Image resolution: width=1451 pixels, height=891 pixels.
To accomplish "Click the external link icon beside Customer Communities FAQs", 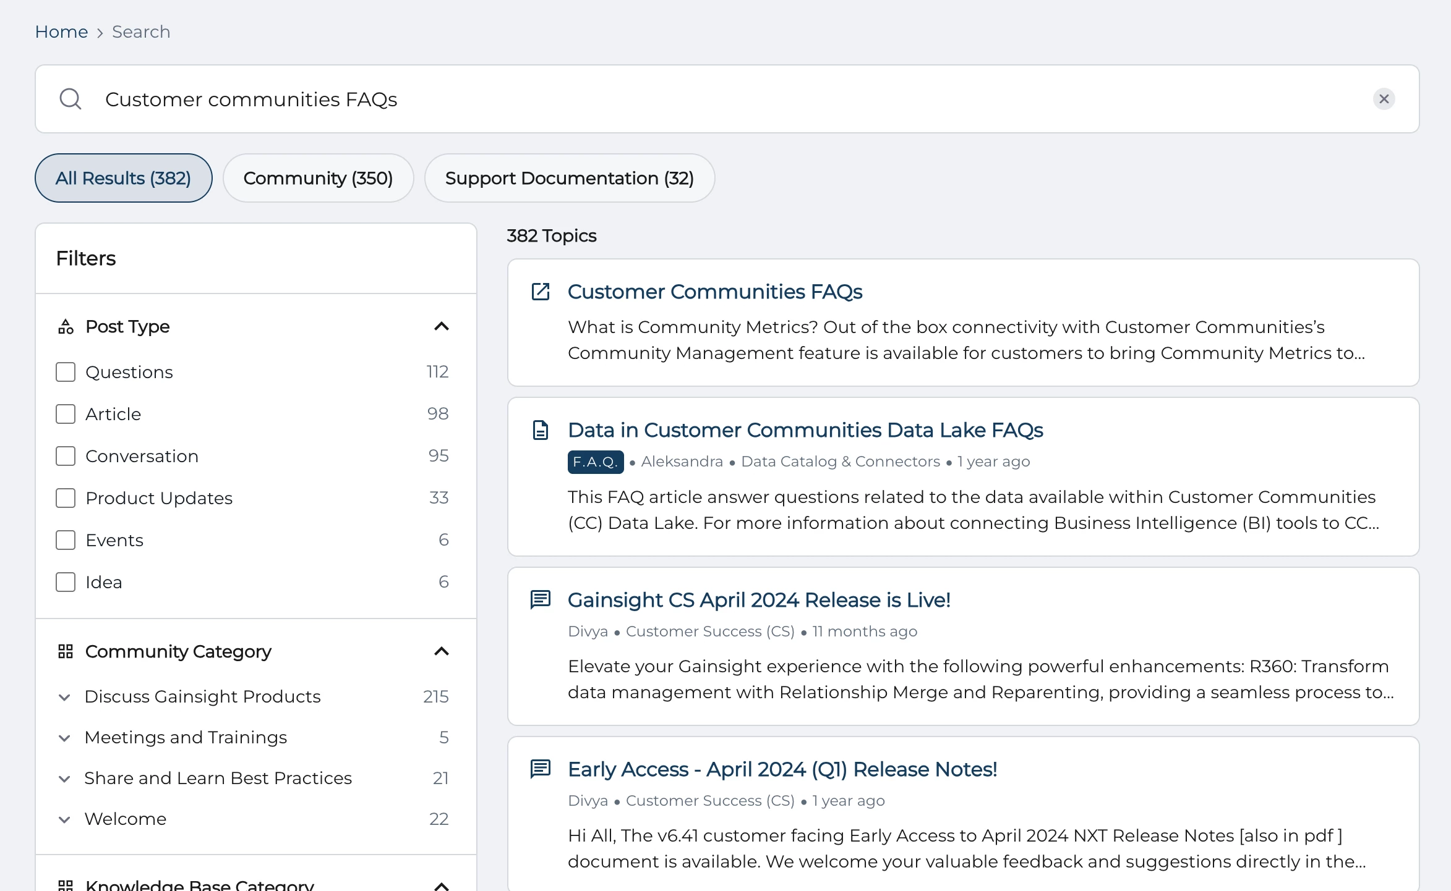I will 541,292.
